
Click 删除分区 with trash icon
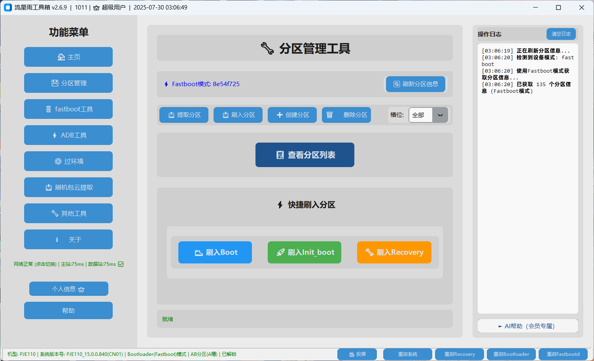[346, 115]
